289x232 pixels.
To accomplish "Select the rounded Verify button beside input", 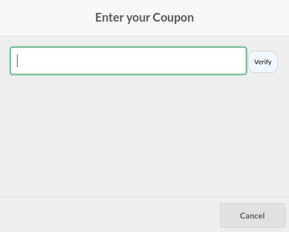I will click(263, 62).
